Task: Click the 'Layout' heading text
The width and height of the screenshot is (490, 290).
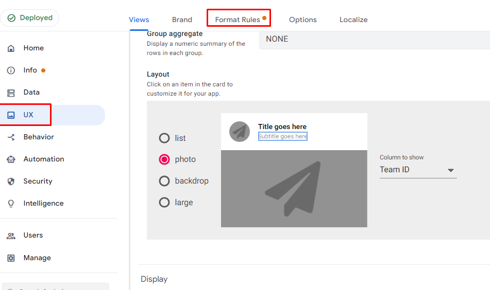Action: point(158,74)
